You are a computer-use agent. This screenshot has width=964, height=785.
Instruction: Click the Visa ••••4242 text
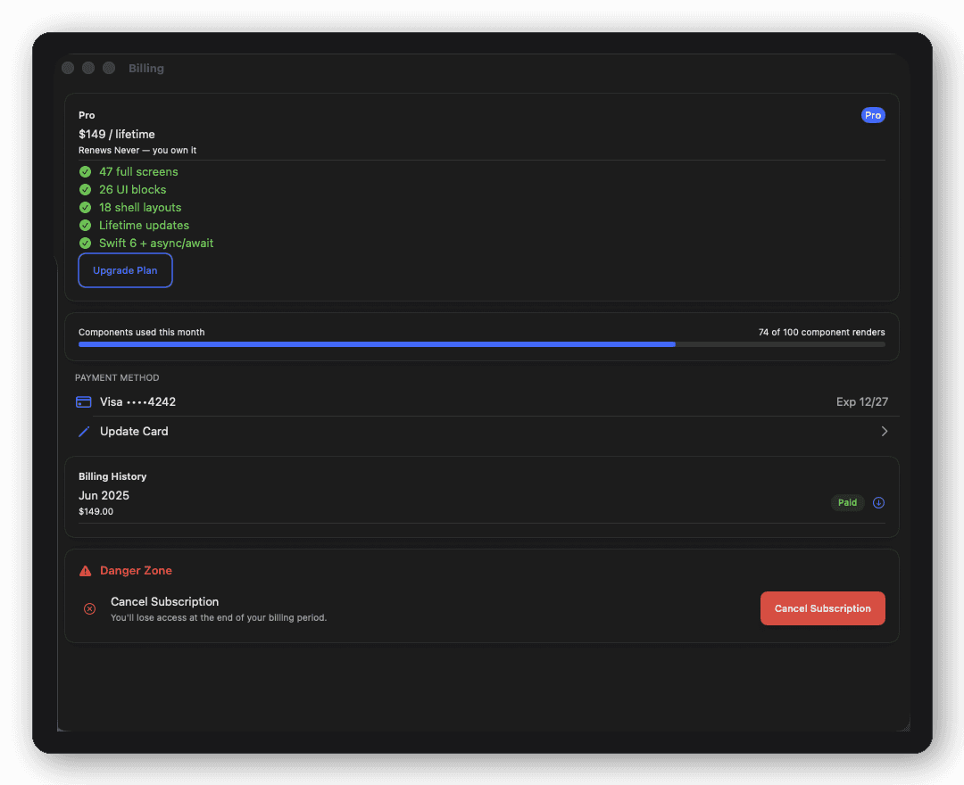[137, 401]
